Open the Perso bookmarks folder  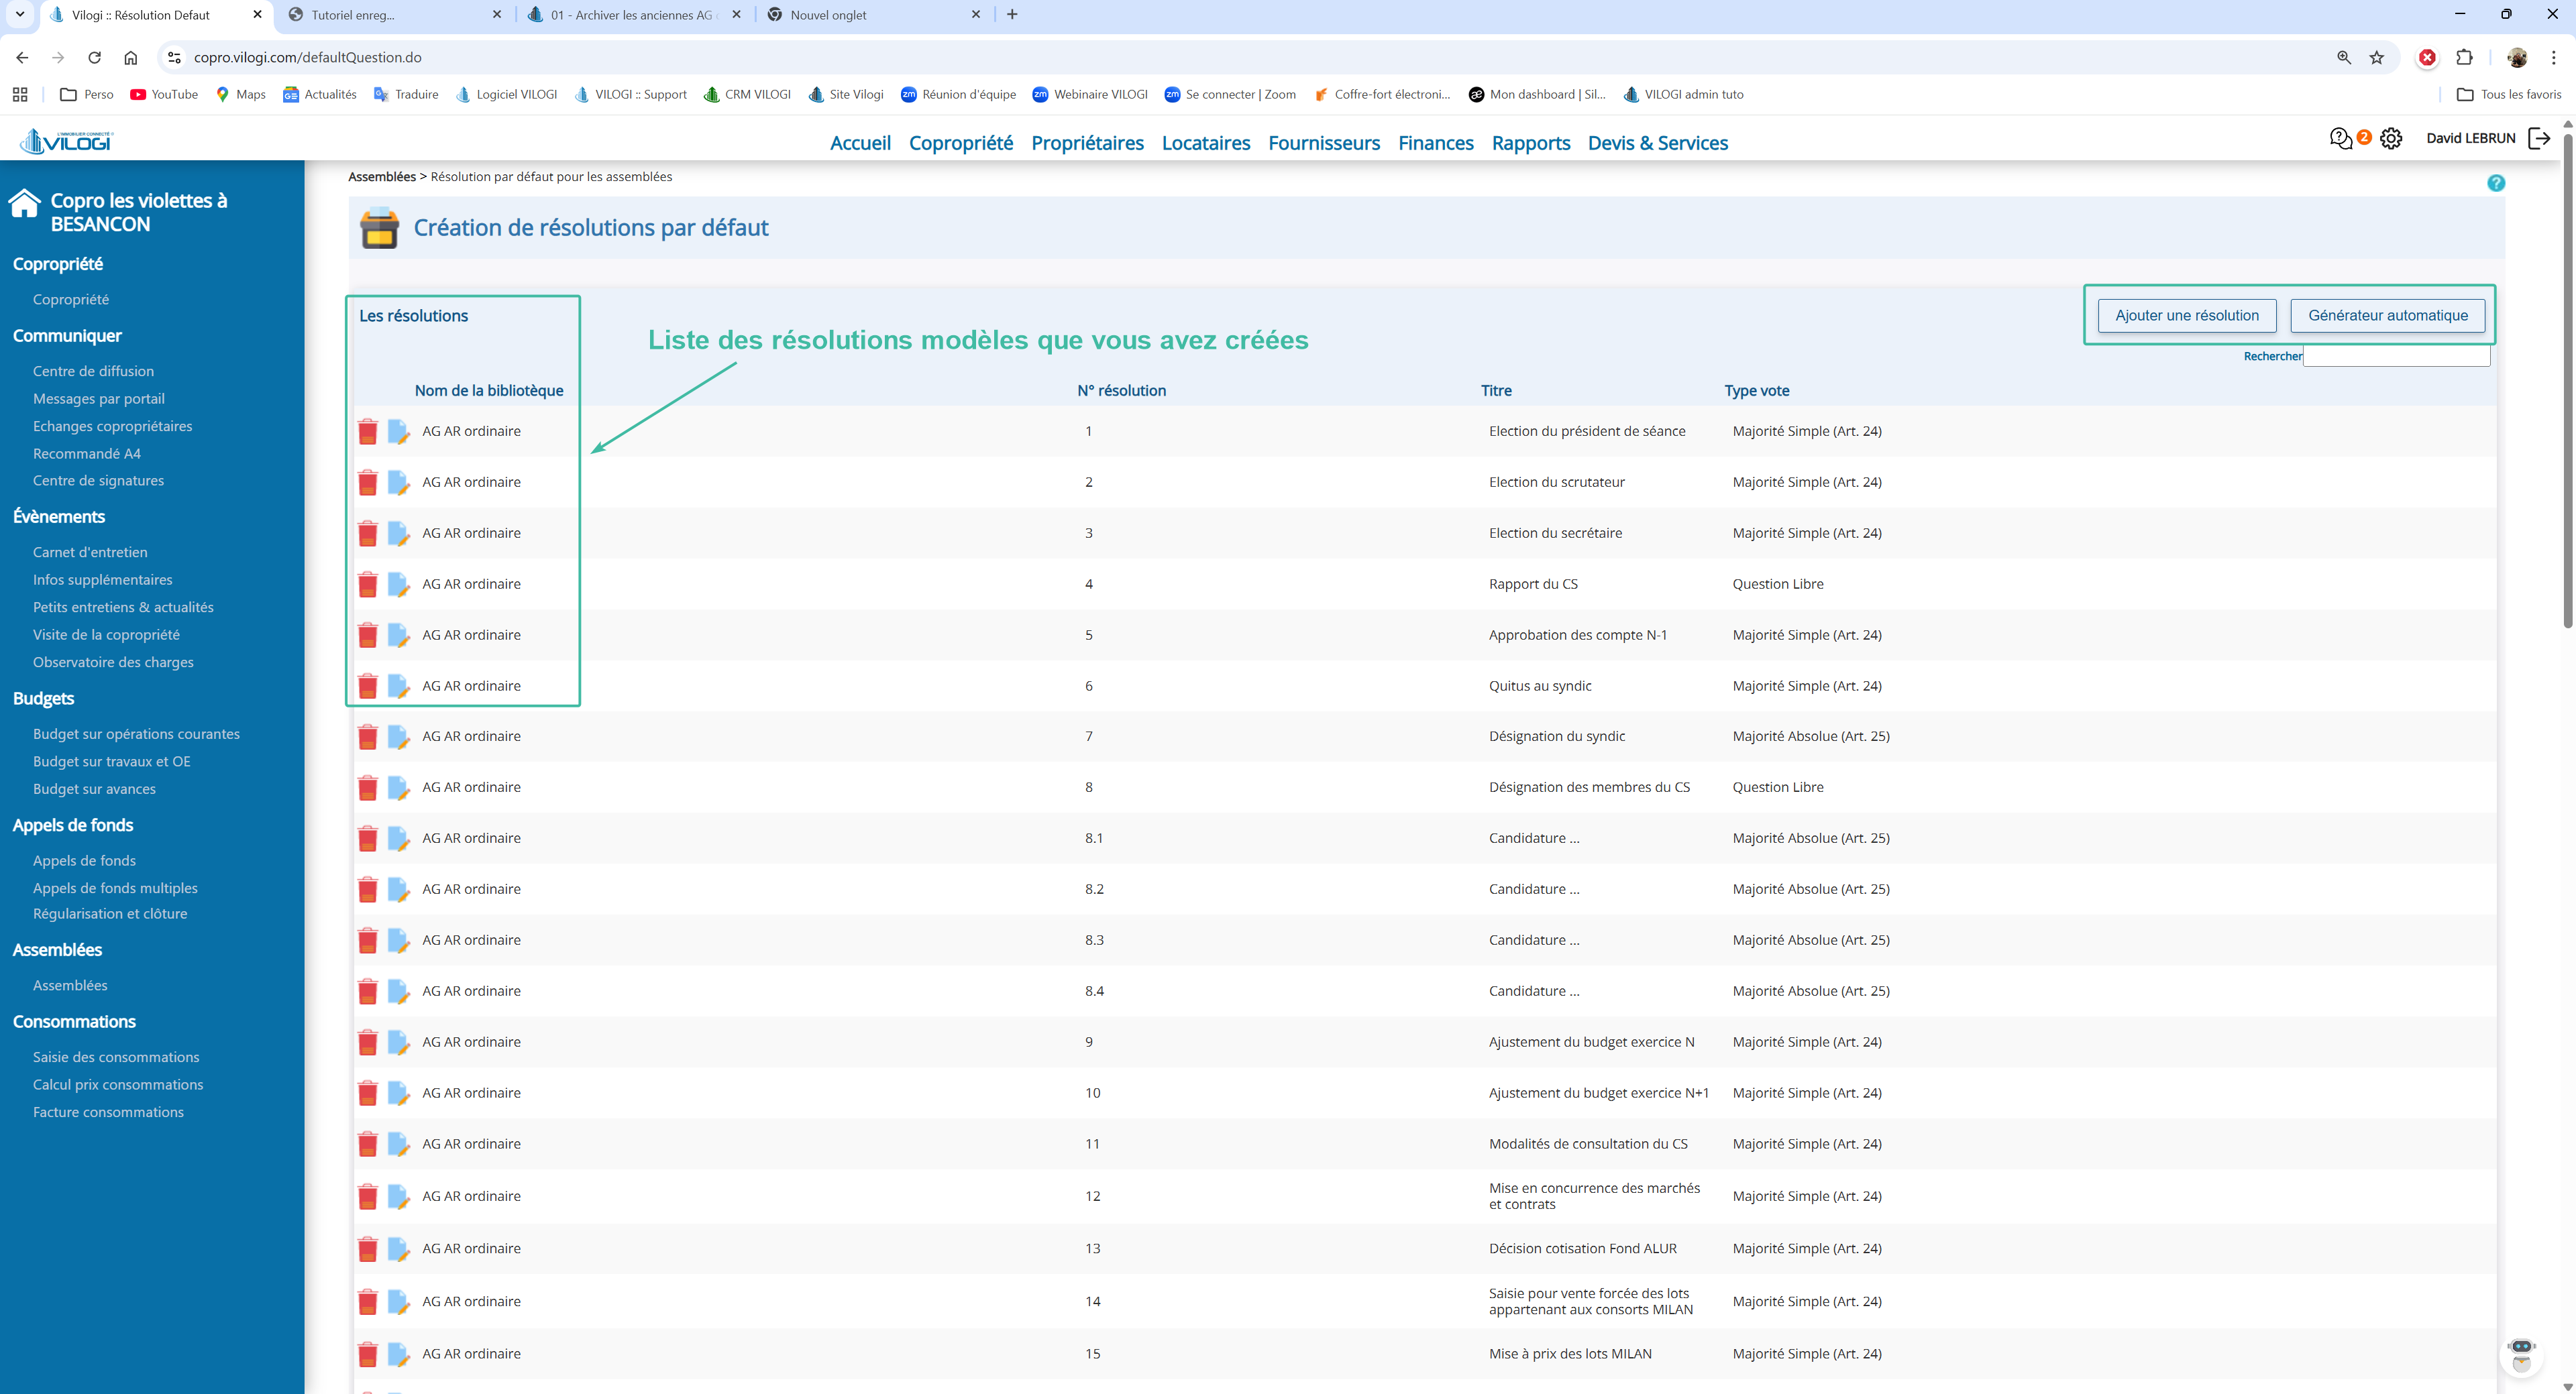point(87,94)
